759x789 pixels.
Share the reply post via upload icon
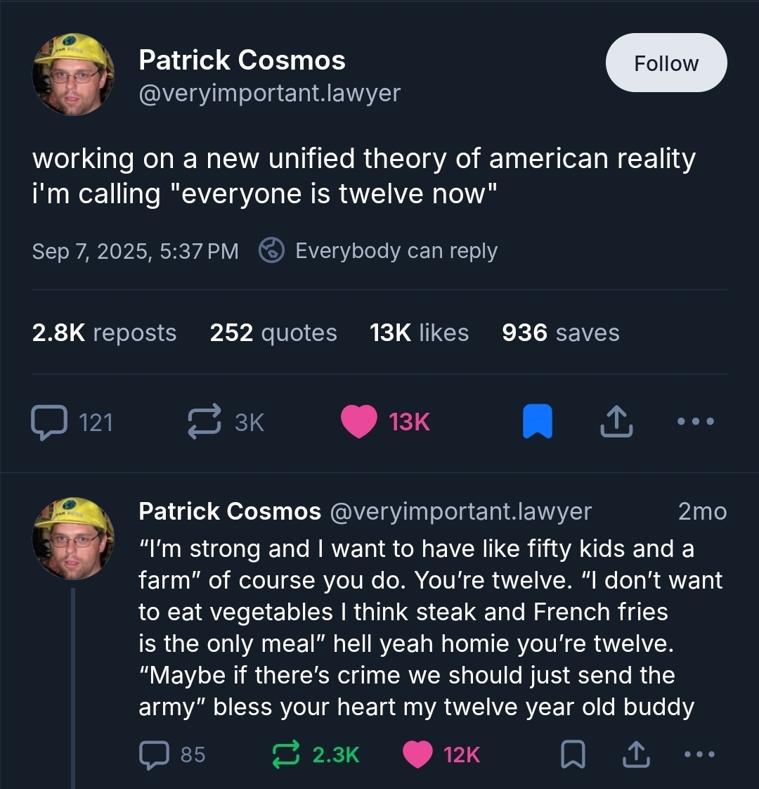click(634, 755)
